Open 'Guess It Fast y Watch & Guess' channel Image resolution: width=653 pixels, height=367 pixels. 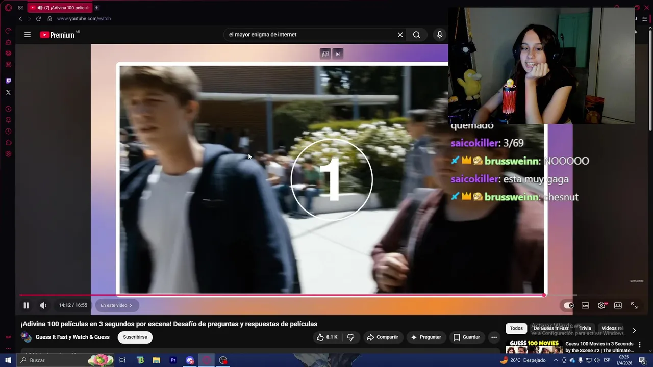tap(72, 337)
